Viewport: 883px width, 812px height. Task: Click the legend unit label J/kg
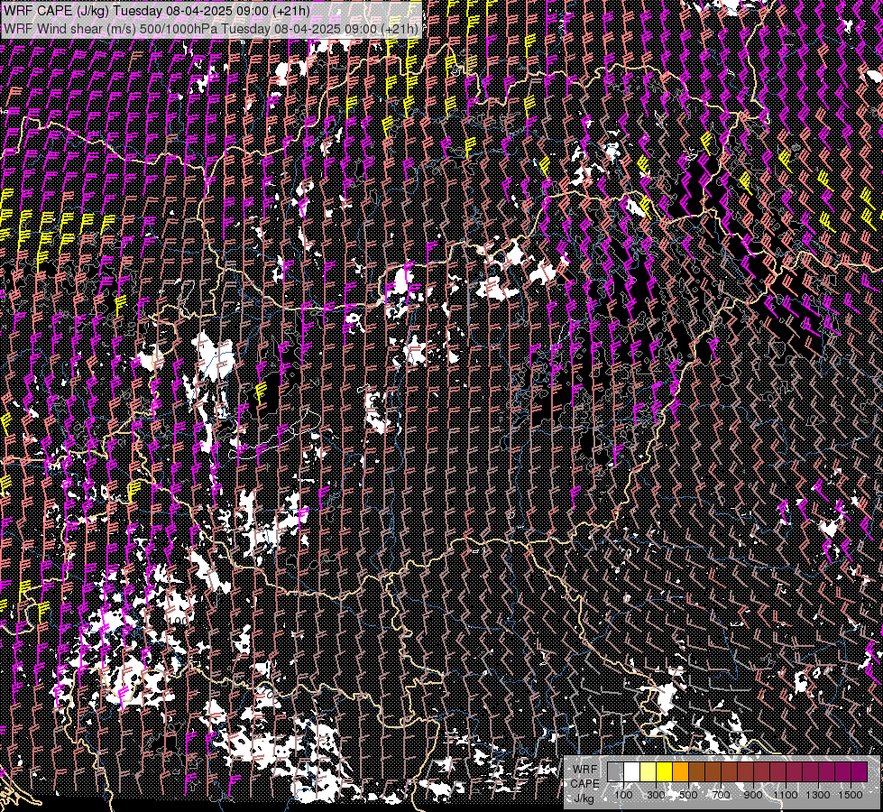[x=584, y=798]
